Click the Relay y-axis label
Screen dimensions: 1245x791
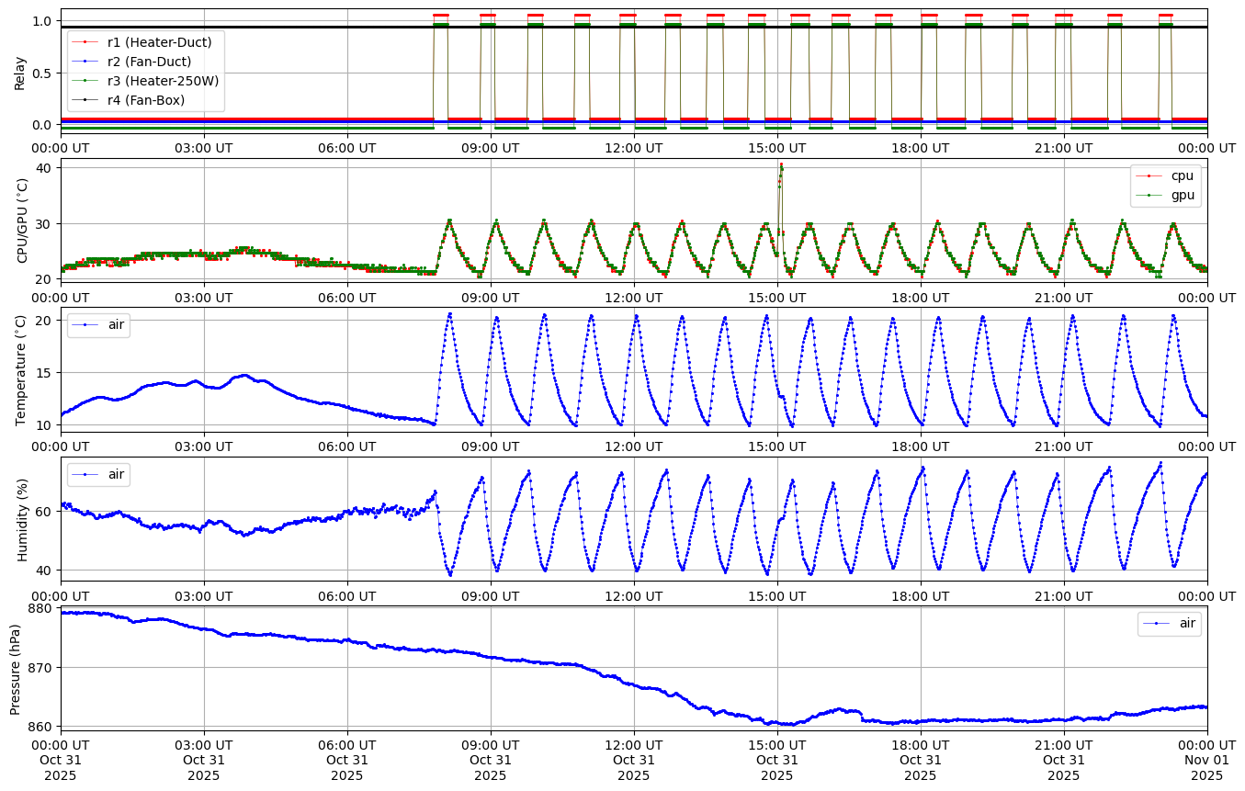[x=19, y=72]
